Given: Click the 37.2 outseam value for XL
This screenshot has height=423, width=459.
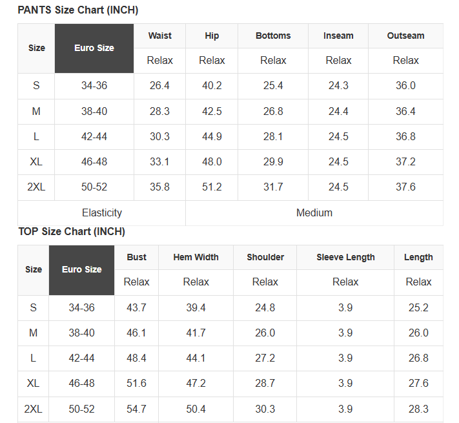Looking at the screenshot, I should [405, 162].
